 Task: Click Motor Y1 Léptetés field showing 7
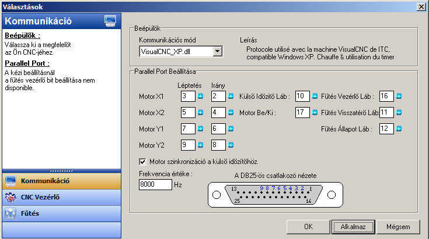pyautogui.click(x=188, y=129)
